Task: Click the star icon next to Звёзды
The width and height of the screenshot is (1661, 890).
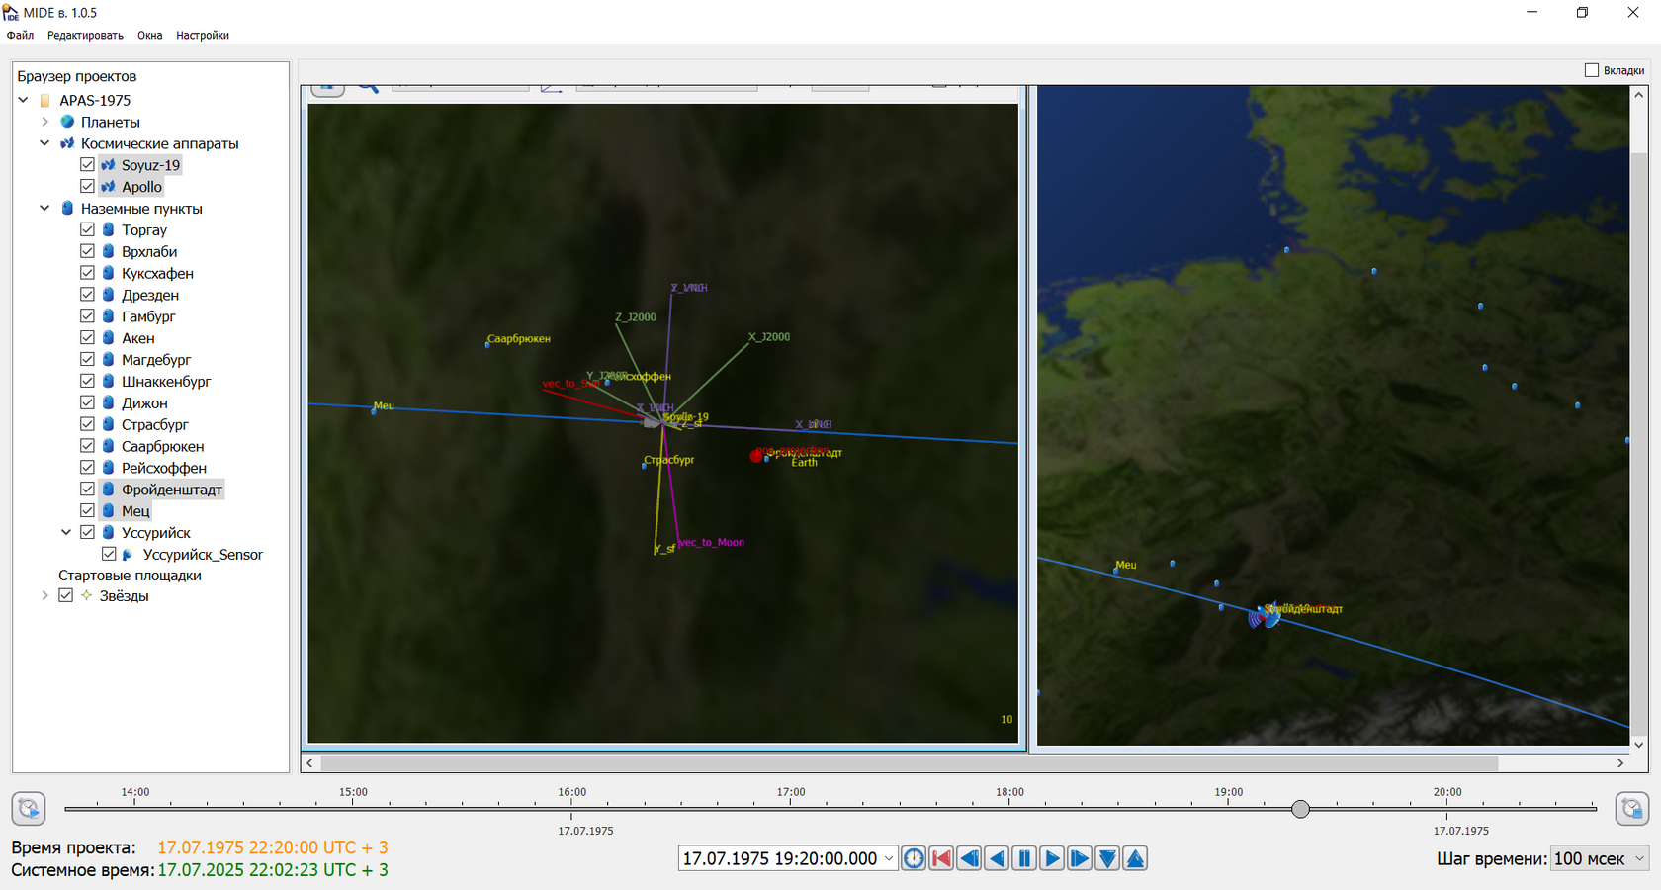Action: coord(87,595)
